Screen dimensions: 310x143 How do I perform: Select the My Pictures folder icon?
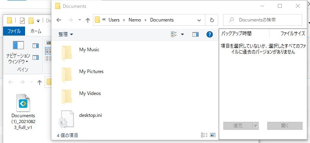click(x=67, y=75)
